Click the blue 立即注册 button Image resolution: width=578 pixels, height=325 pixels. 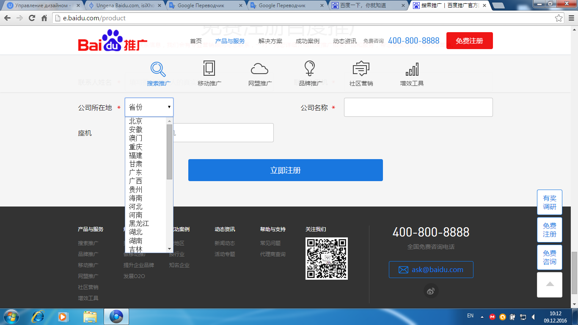coord(286,170)
